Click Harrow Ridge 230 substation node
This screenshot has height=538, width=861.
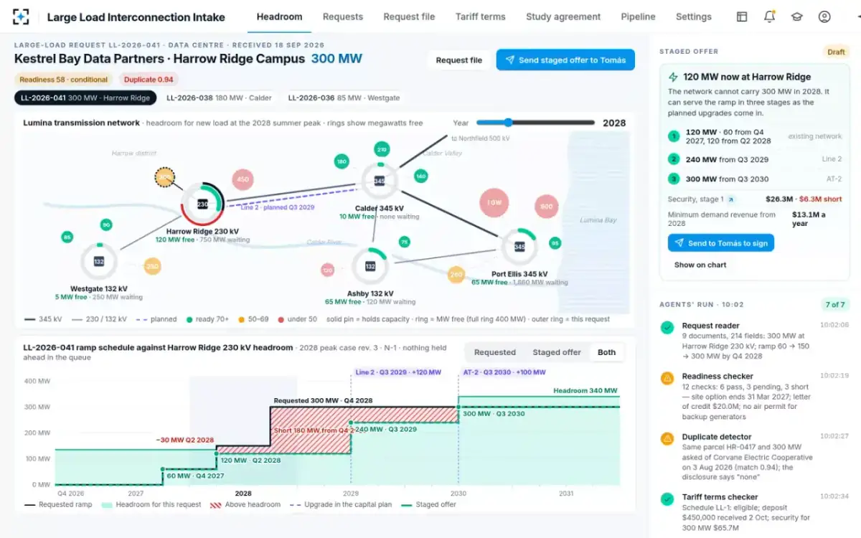(202, 204)
